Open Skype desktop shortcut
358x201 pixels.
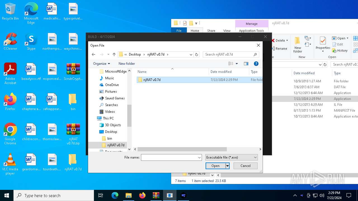[x=31, y=42]
